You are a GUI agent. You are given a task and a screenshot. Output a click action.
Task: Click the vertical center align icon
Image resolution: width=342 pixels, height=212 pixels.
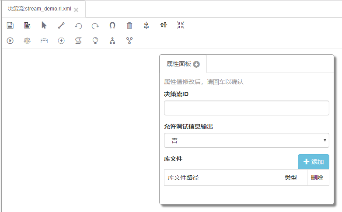coord(147,25)
